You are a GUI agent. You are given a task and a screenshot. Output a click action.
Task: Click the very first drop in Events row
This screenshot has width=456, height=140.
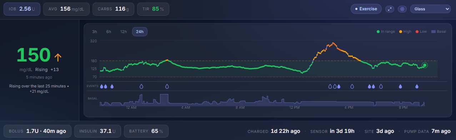pos(102,86)
